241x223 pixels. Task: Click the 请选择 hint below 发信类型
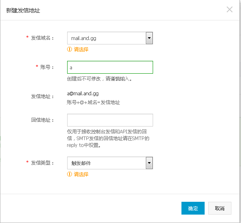click(81, 175)
